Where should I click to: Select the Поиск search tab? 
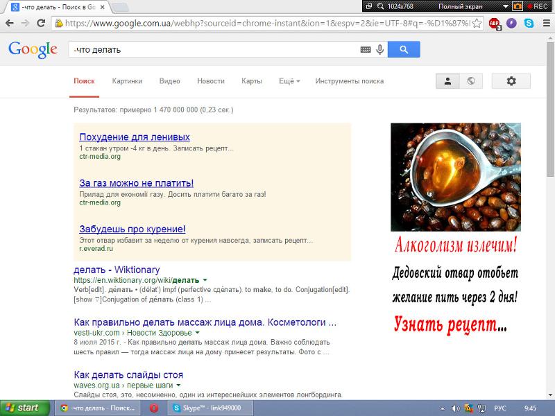tap(84, 81)
